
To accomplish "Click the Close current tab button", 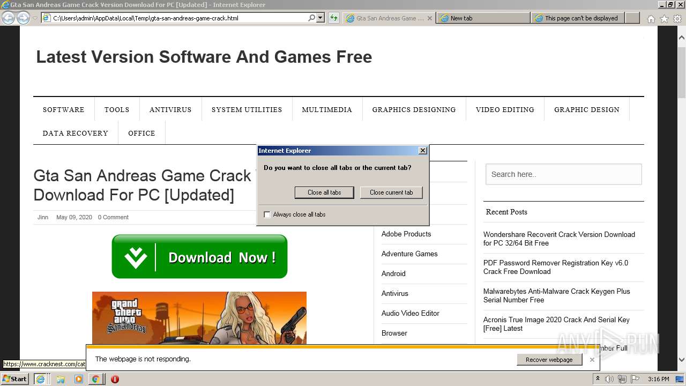I will pos(391,192).
